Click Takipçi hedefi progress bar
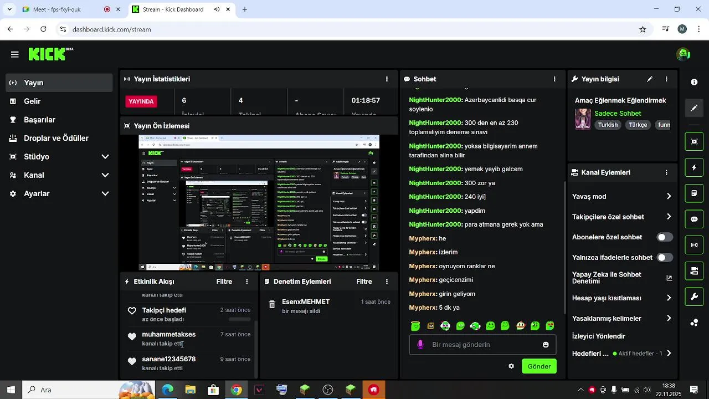 (x=240, y=319)
